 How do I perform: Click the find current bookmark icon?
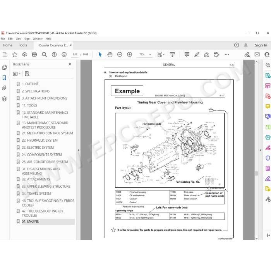pyautogui.click(x=27, y=74)
